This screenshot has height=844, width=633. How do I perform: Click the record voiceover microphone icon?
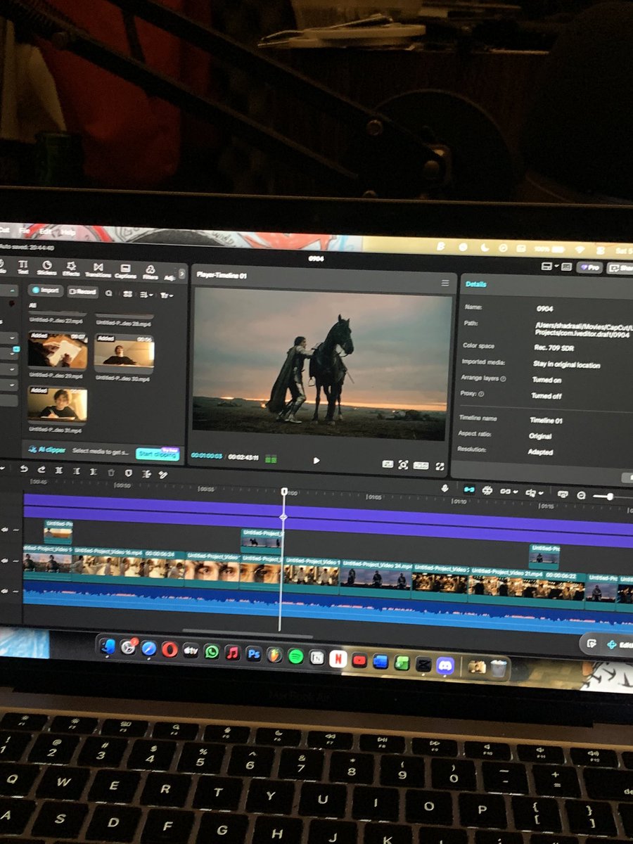click(x=445, y=488)
